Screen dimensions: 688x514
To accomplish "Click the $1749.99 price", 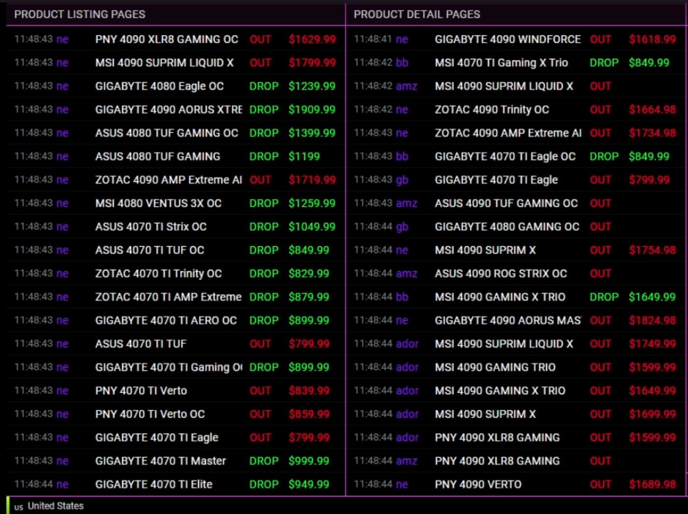I will (653, 344).
